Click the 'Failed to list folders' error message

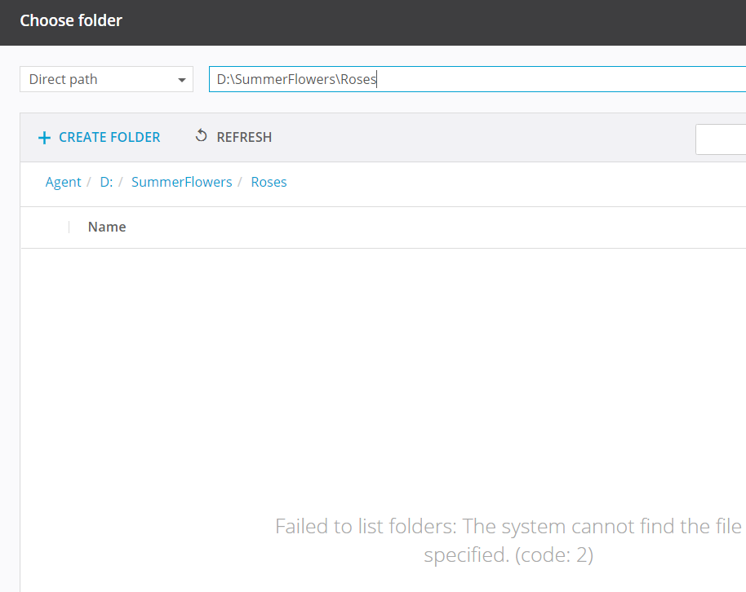[x=508, y=527]
